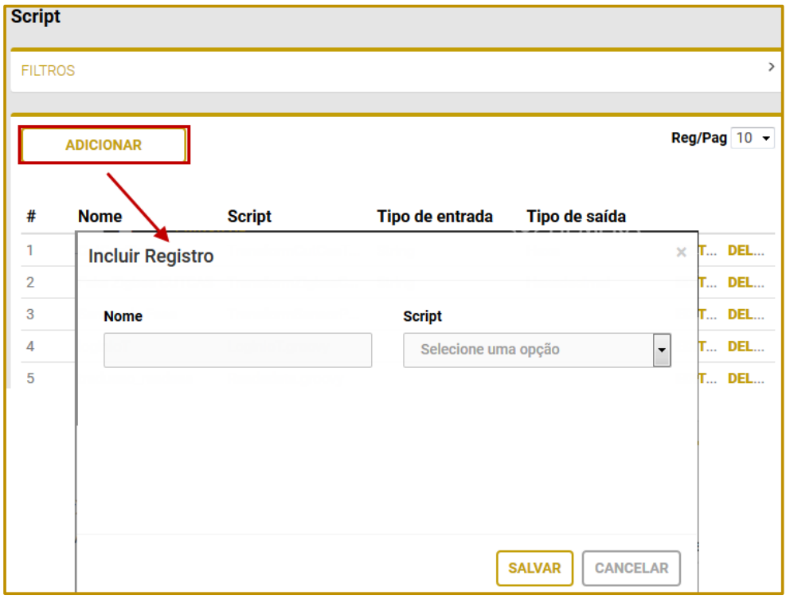Click the DEL link in row 4

(745, 346)
